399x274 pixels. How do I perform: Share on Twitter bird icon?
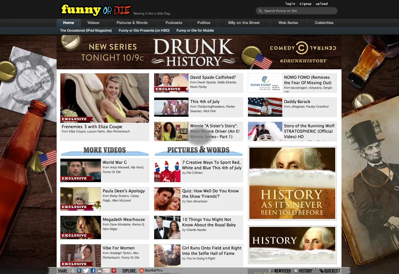[86, 271]
